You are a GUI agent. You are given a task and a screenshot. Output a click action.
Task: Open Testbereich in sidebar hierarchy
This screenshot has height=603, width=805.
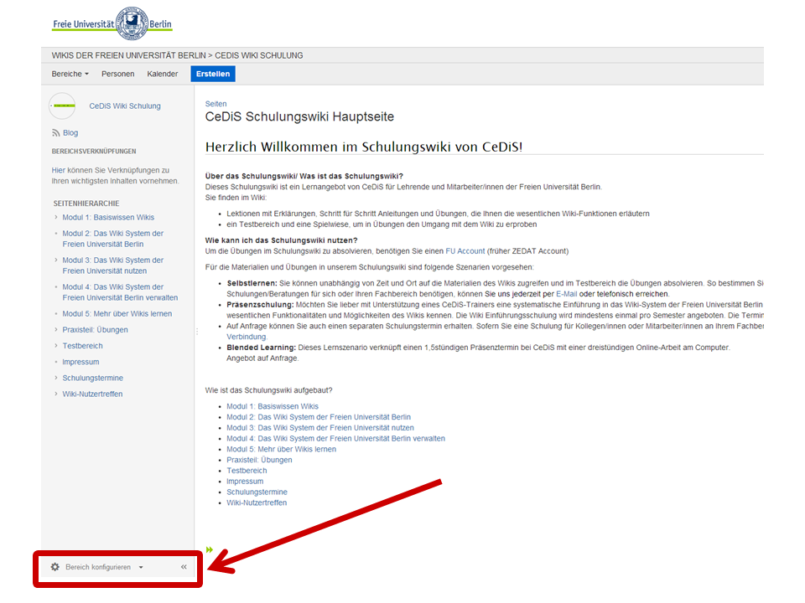(x=83, y=346)
